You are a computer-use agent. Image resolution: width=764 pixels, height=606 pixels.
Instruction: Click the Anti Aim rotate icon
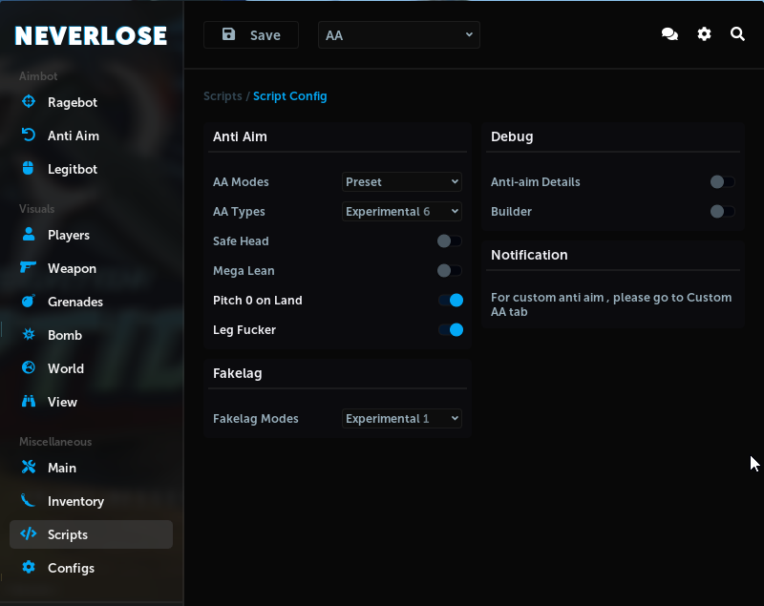[x=29, y=136]
